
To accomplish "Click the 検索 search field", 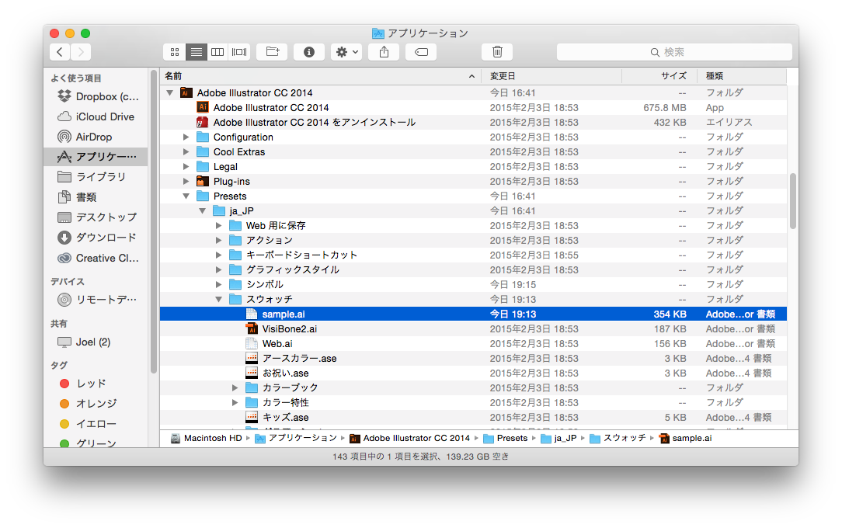I will click(x=674, y=52).
